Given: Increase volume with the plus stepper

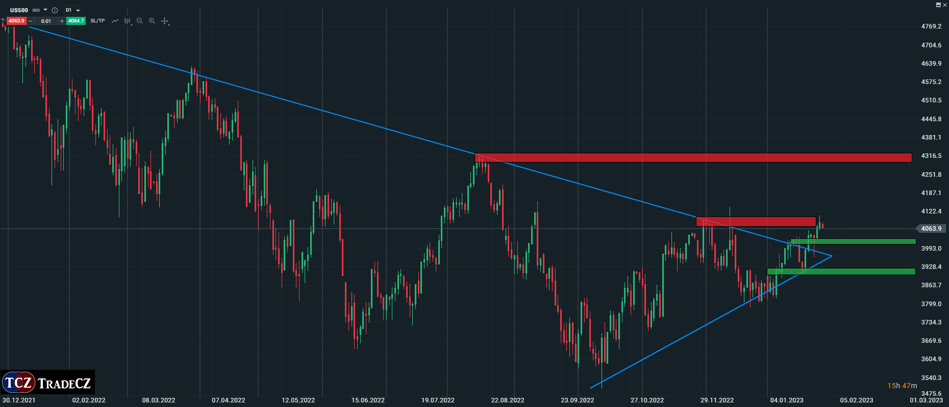Looking at the screenshot, I should click(x=62, y=21).
